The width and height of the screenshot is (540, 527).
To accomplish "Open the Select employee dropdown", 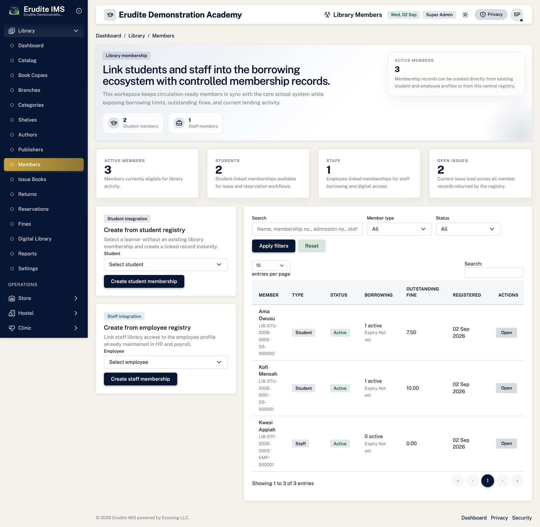I will (166, 362).
